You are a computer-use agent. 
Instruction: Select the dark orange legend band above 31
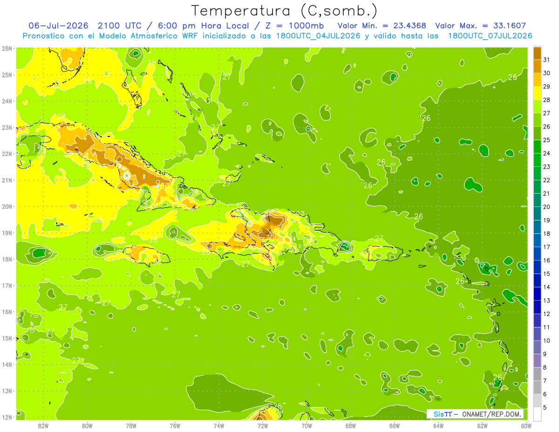537,53
